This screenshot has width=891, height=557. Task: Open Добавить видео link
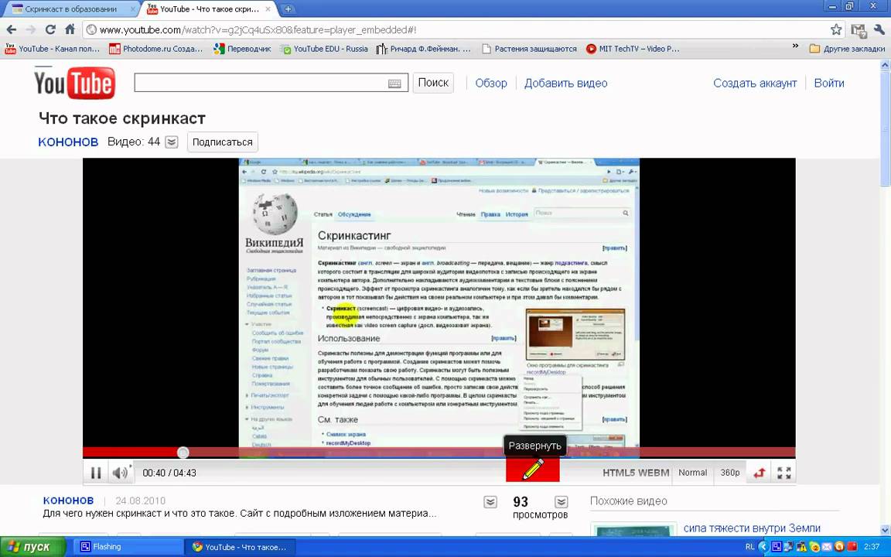click(566, 83)
